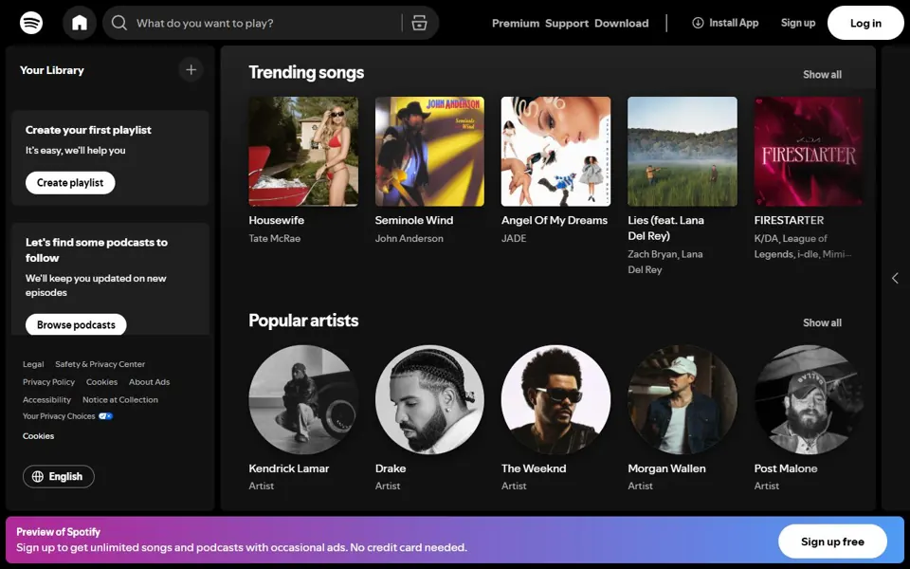The image size is (910, 569).
Task: Open Morgan Wallen's artist photo
Action: [682, 399]
